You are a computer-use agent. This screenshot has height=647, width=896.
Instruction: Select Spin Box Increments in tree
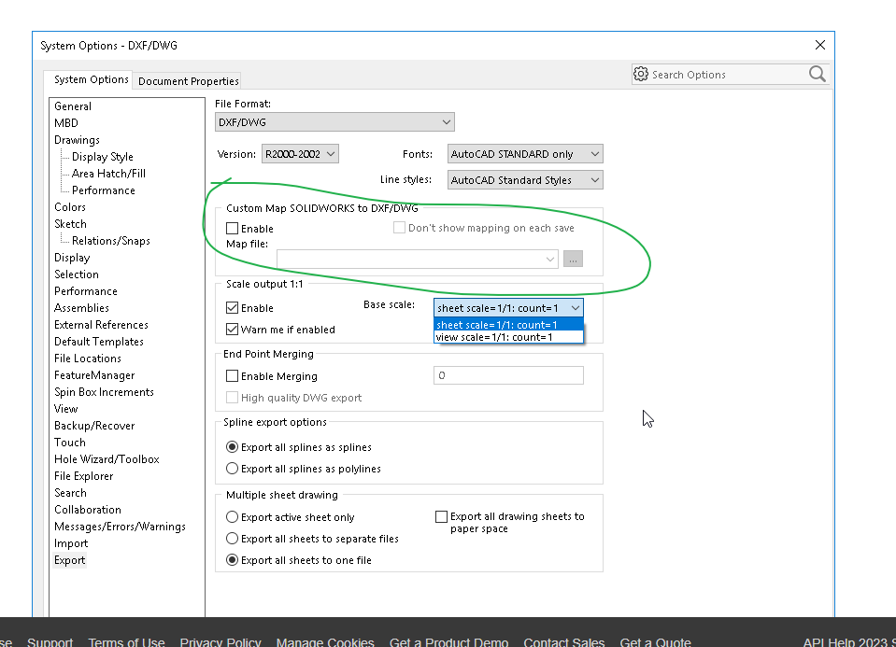tap(104, 392)
